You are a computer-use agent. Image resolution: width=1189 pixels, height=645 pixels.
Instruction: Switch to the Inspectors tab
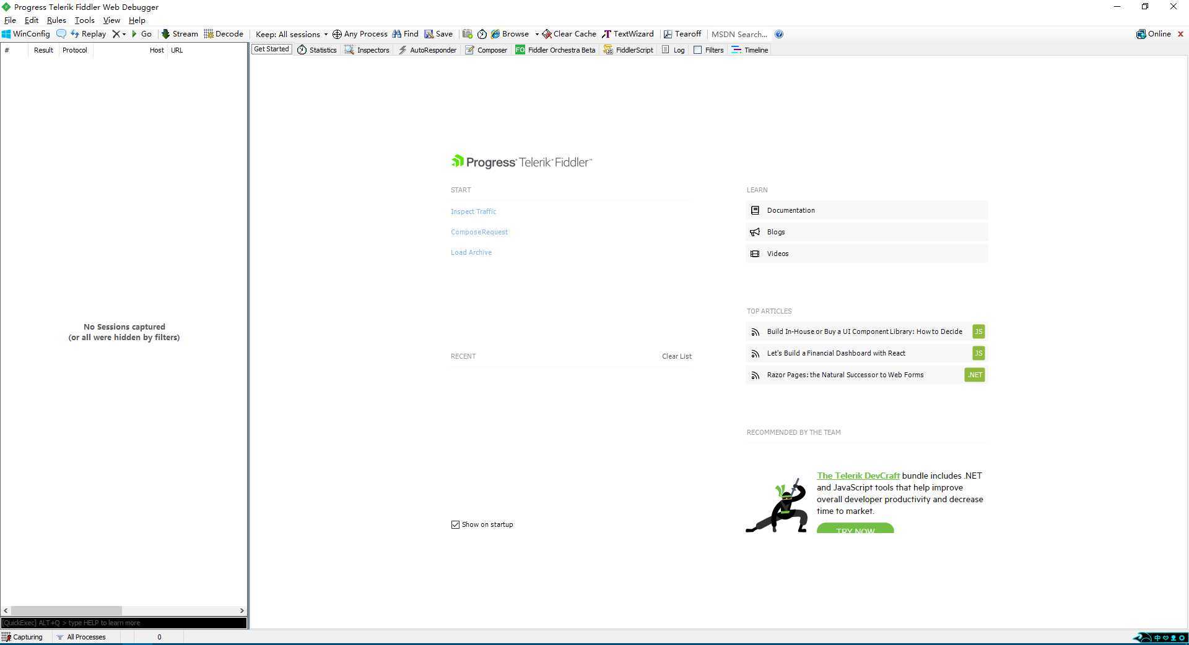tap(367, 50)
